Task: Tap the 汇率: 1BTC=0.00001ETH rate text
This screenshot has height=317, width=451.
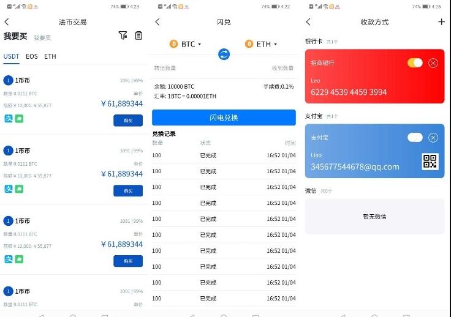Action: (185, 96)
